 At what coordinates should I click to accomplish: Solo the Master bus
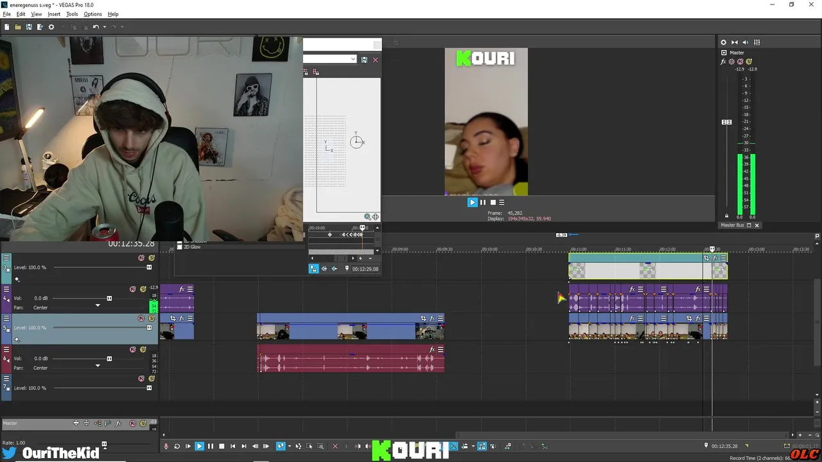(x=748, y=62)
